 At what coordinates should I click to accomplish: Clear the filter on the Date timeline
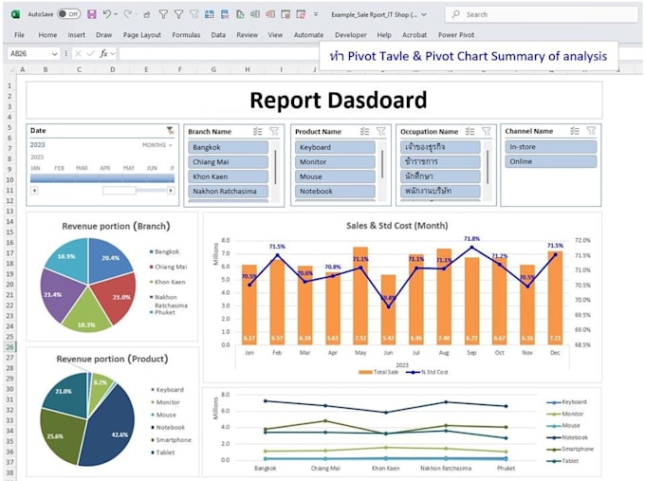point(171,131)
